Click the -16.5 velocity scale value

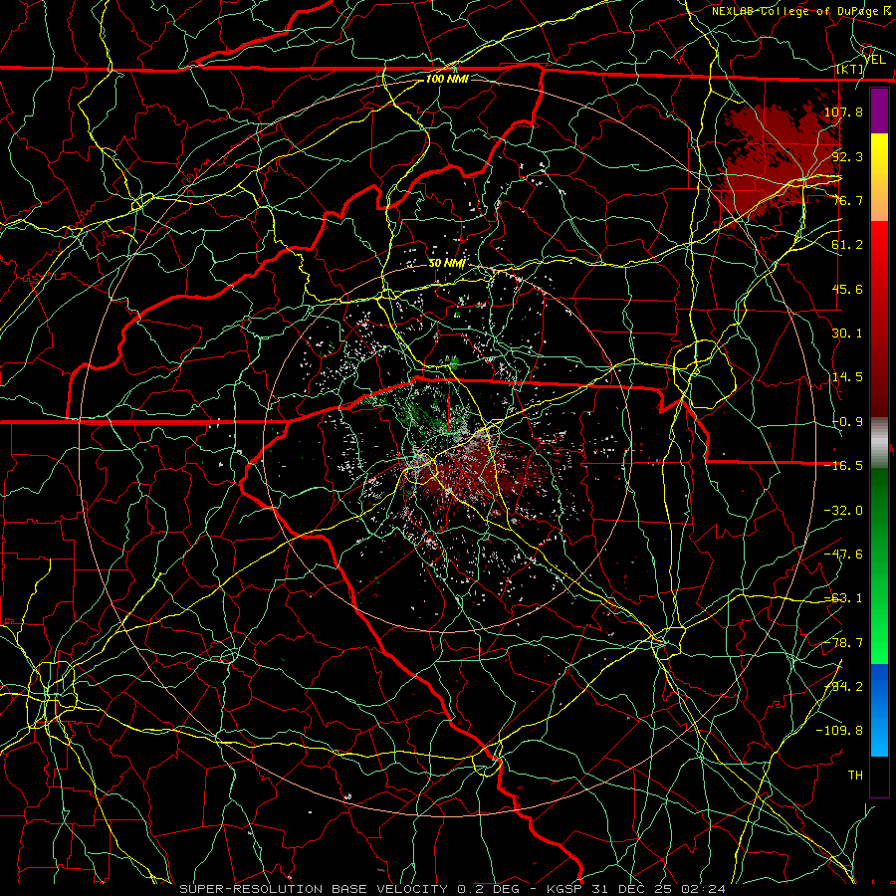(843, 466)
